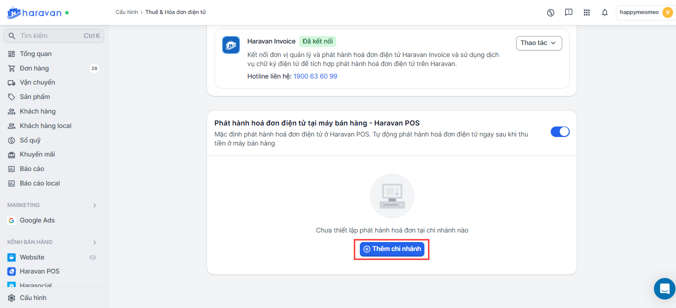Click the POS machine illustration
Screen dimensions: 676x308
coord(392,196)
